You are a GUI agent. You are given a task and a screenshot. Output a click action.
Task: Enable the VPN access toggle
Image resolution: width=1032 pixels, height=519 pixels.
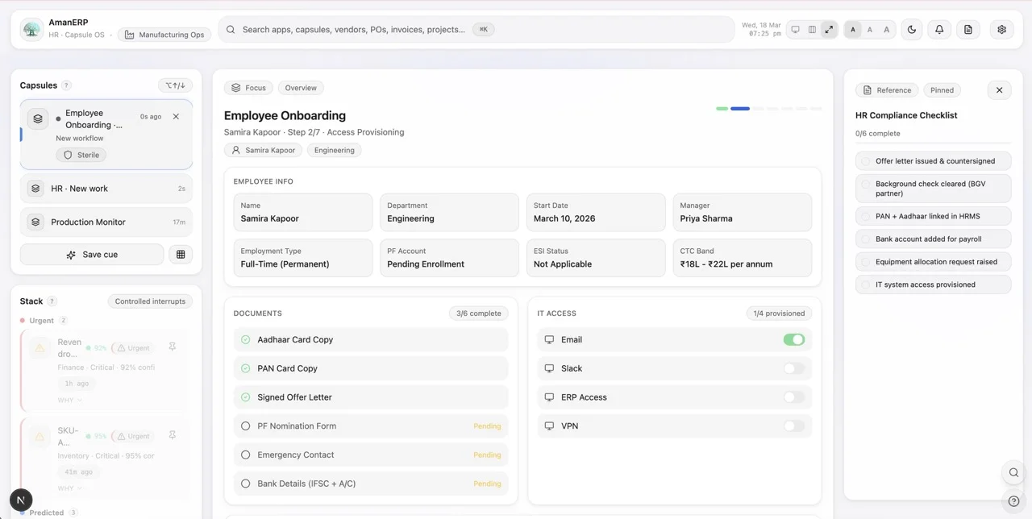coord(794,426)
